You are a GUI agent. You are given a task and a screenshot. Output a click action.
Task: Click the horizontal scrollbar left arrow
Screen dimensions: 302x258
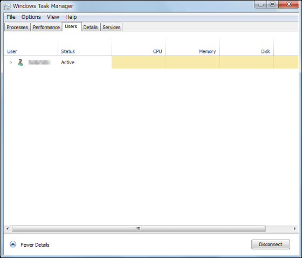8,229
